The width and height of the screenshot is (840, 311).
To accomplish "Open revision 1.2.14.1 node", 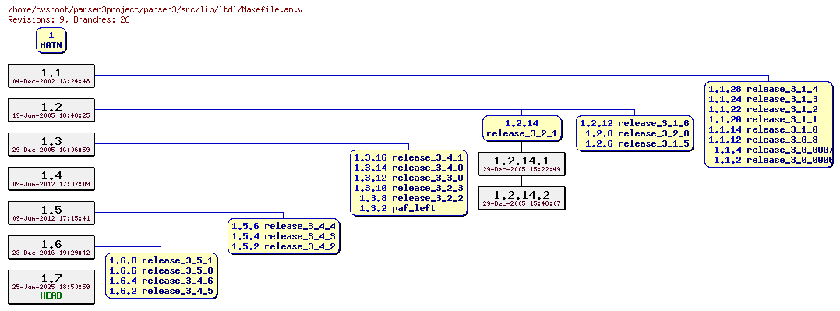I will [x=522, y=164].
